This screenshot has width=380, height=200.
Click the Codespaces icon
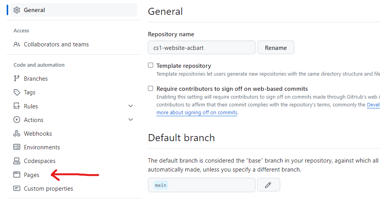(17, 161)
